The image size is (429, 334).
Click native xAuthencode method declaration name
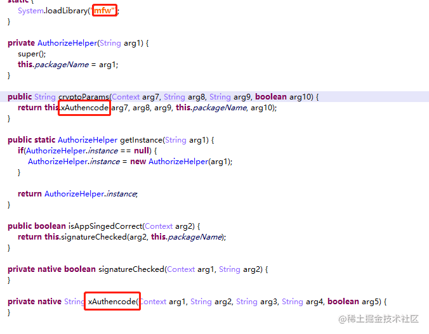(x=112, y=302)
